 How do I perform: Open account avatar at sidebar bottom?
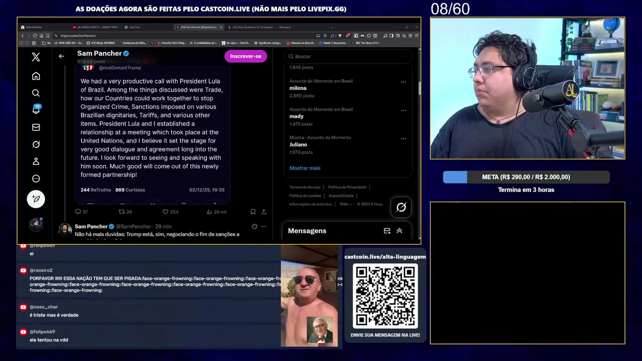coord(36,225)
